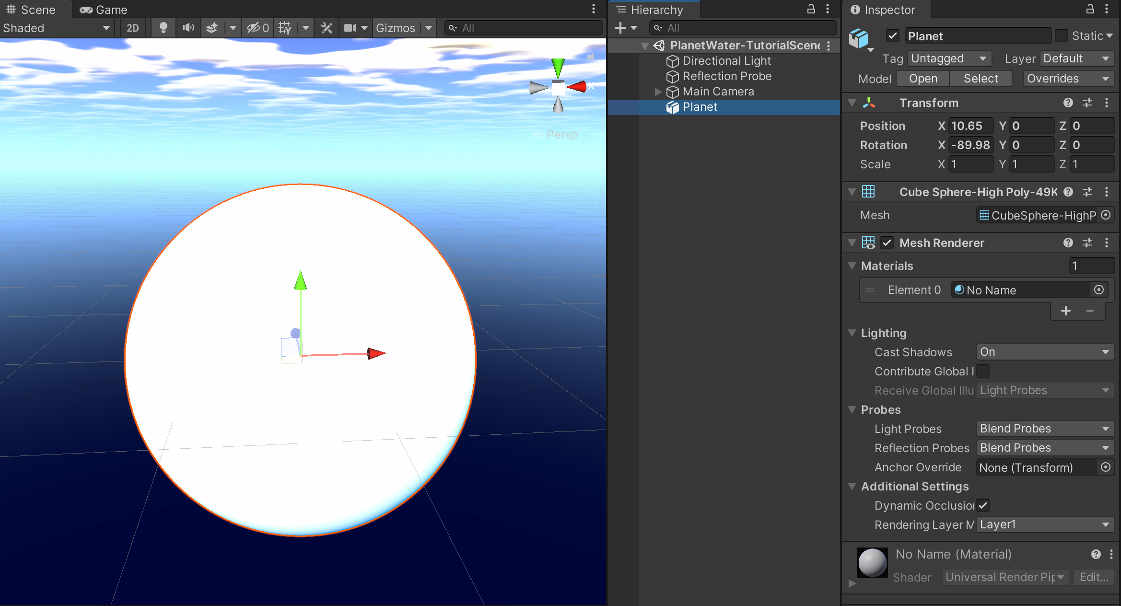
Task: Enable the Static checkbox
Action: pyautogui.click(x=1062, y=35)
